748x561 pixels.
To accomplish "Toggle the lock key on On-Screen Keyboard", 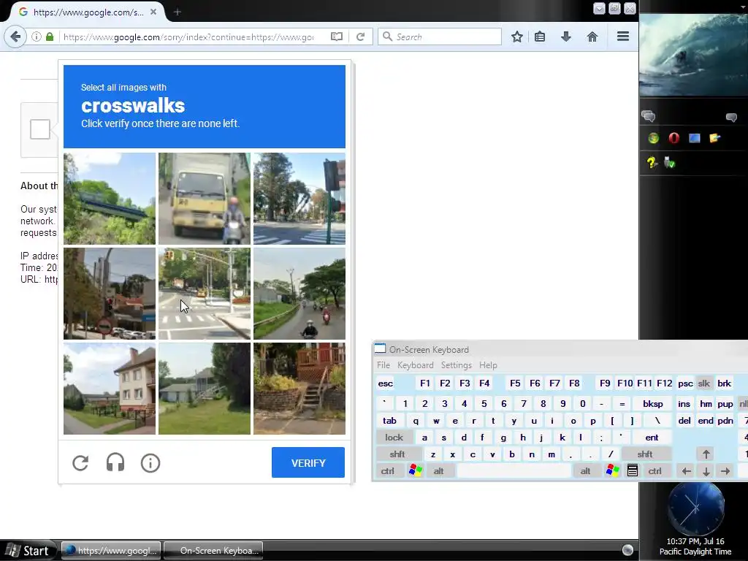I will pos(394,437).
